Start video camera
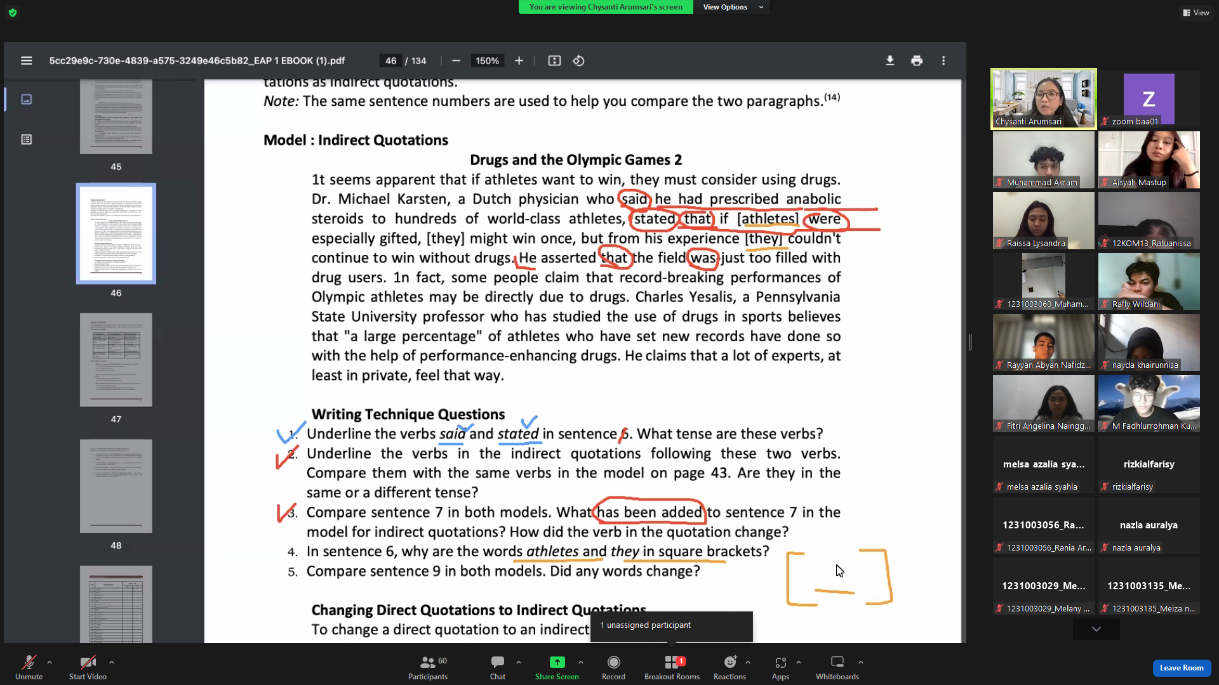This screenshot has width=1219, height=685. pos(88,668)
